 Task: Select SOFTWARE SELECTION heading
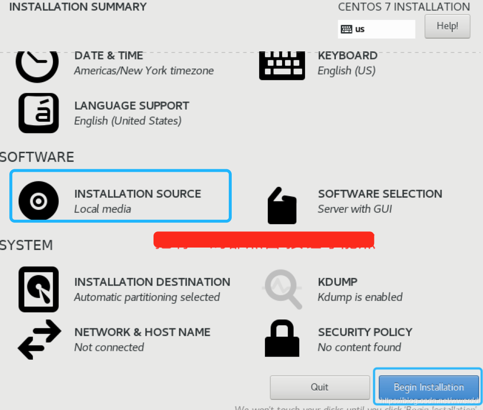click(380, 194)
